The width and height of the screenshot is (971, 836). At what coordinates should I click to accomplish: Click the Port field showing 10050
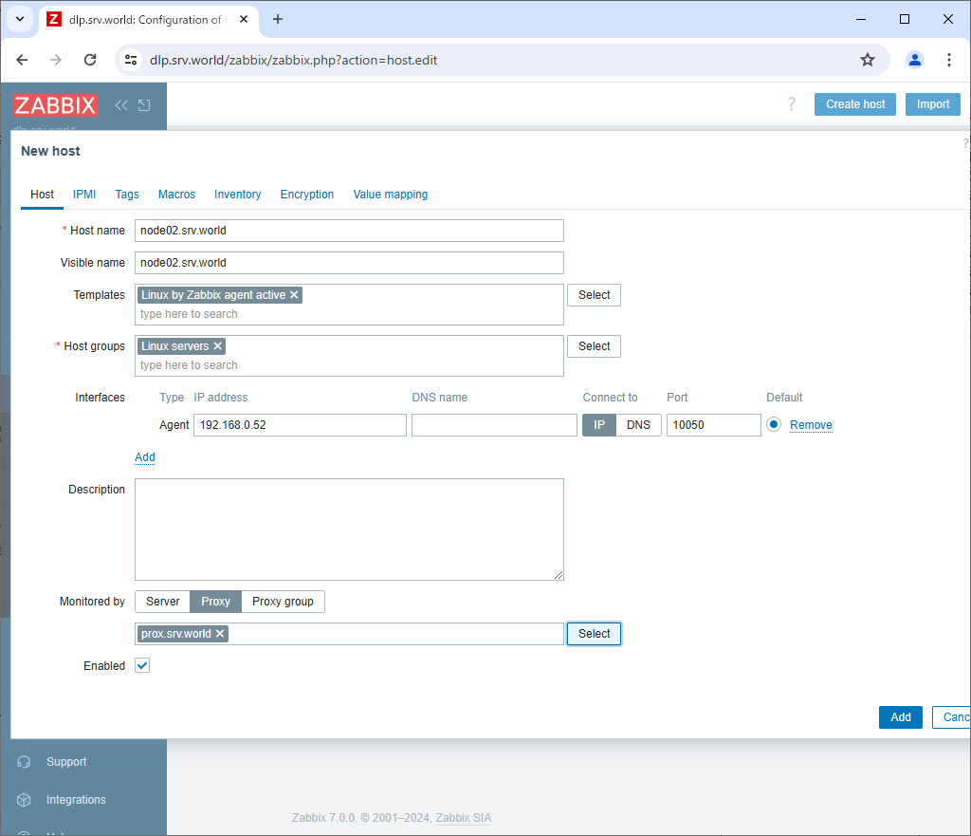pyautogui.click(x=713, y=425)
